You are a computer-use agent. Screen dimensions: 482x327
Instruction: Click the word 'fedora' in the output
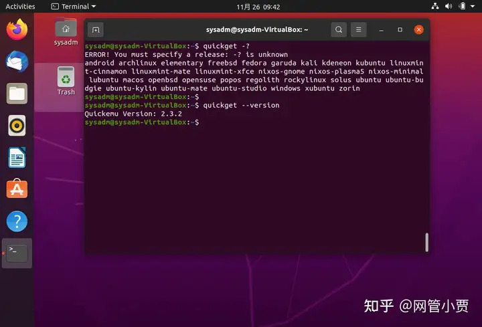pyautogui.click(x=254, y=63)
